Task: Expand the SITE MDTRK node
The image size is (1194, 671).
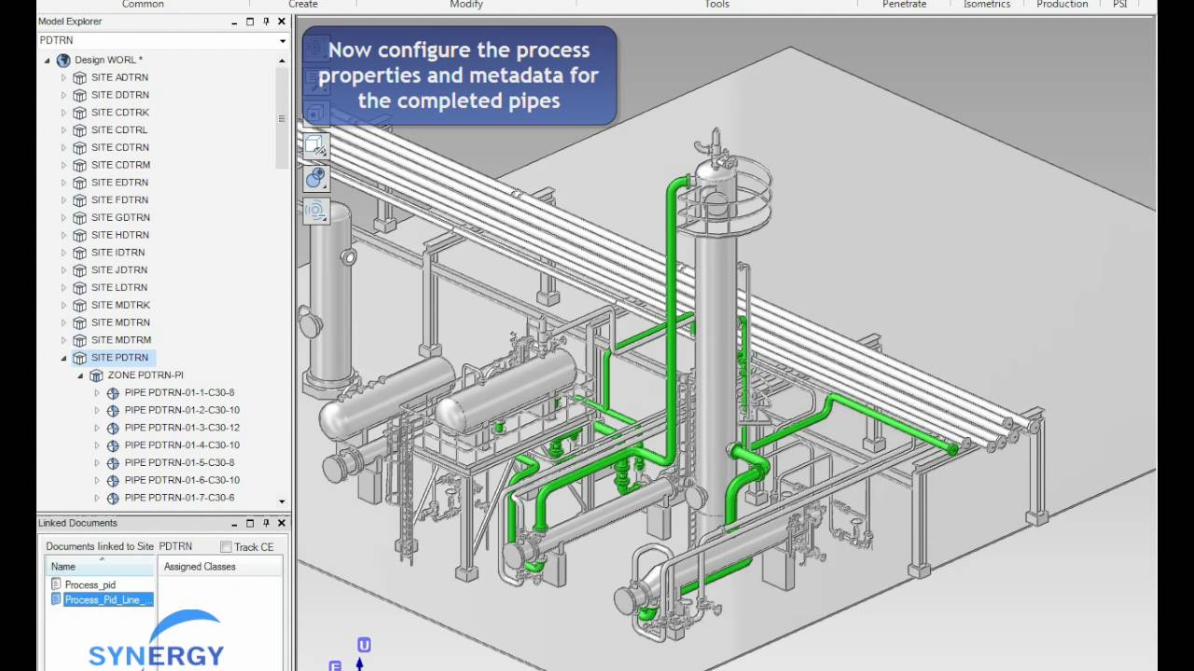Action: [x=63, y=305]
